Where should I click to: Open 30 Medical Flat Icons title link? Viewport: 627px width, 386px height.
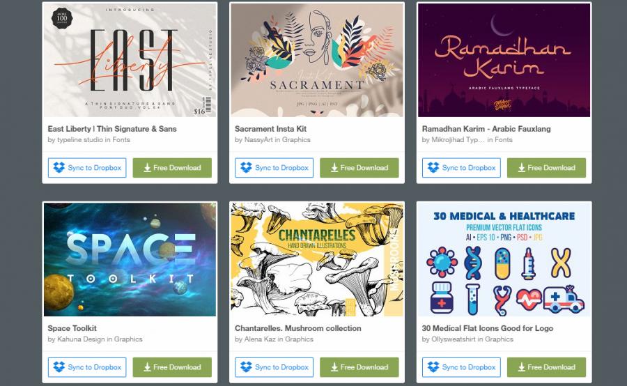(x=488, y=328)
